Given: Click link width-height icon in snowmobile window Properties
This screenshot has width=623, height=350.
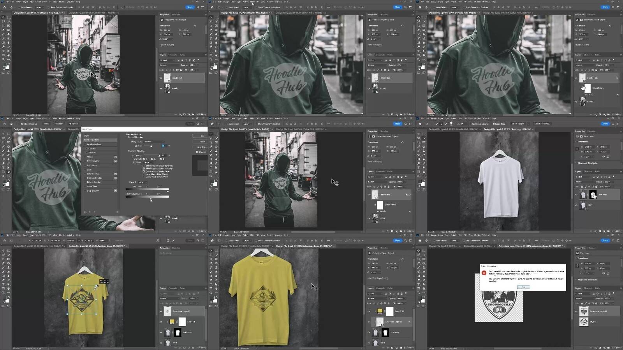Looking at the screenshot, I should [577, 266].
